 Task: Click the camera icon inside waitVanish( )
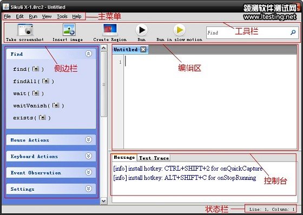(x=56, y=105)
